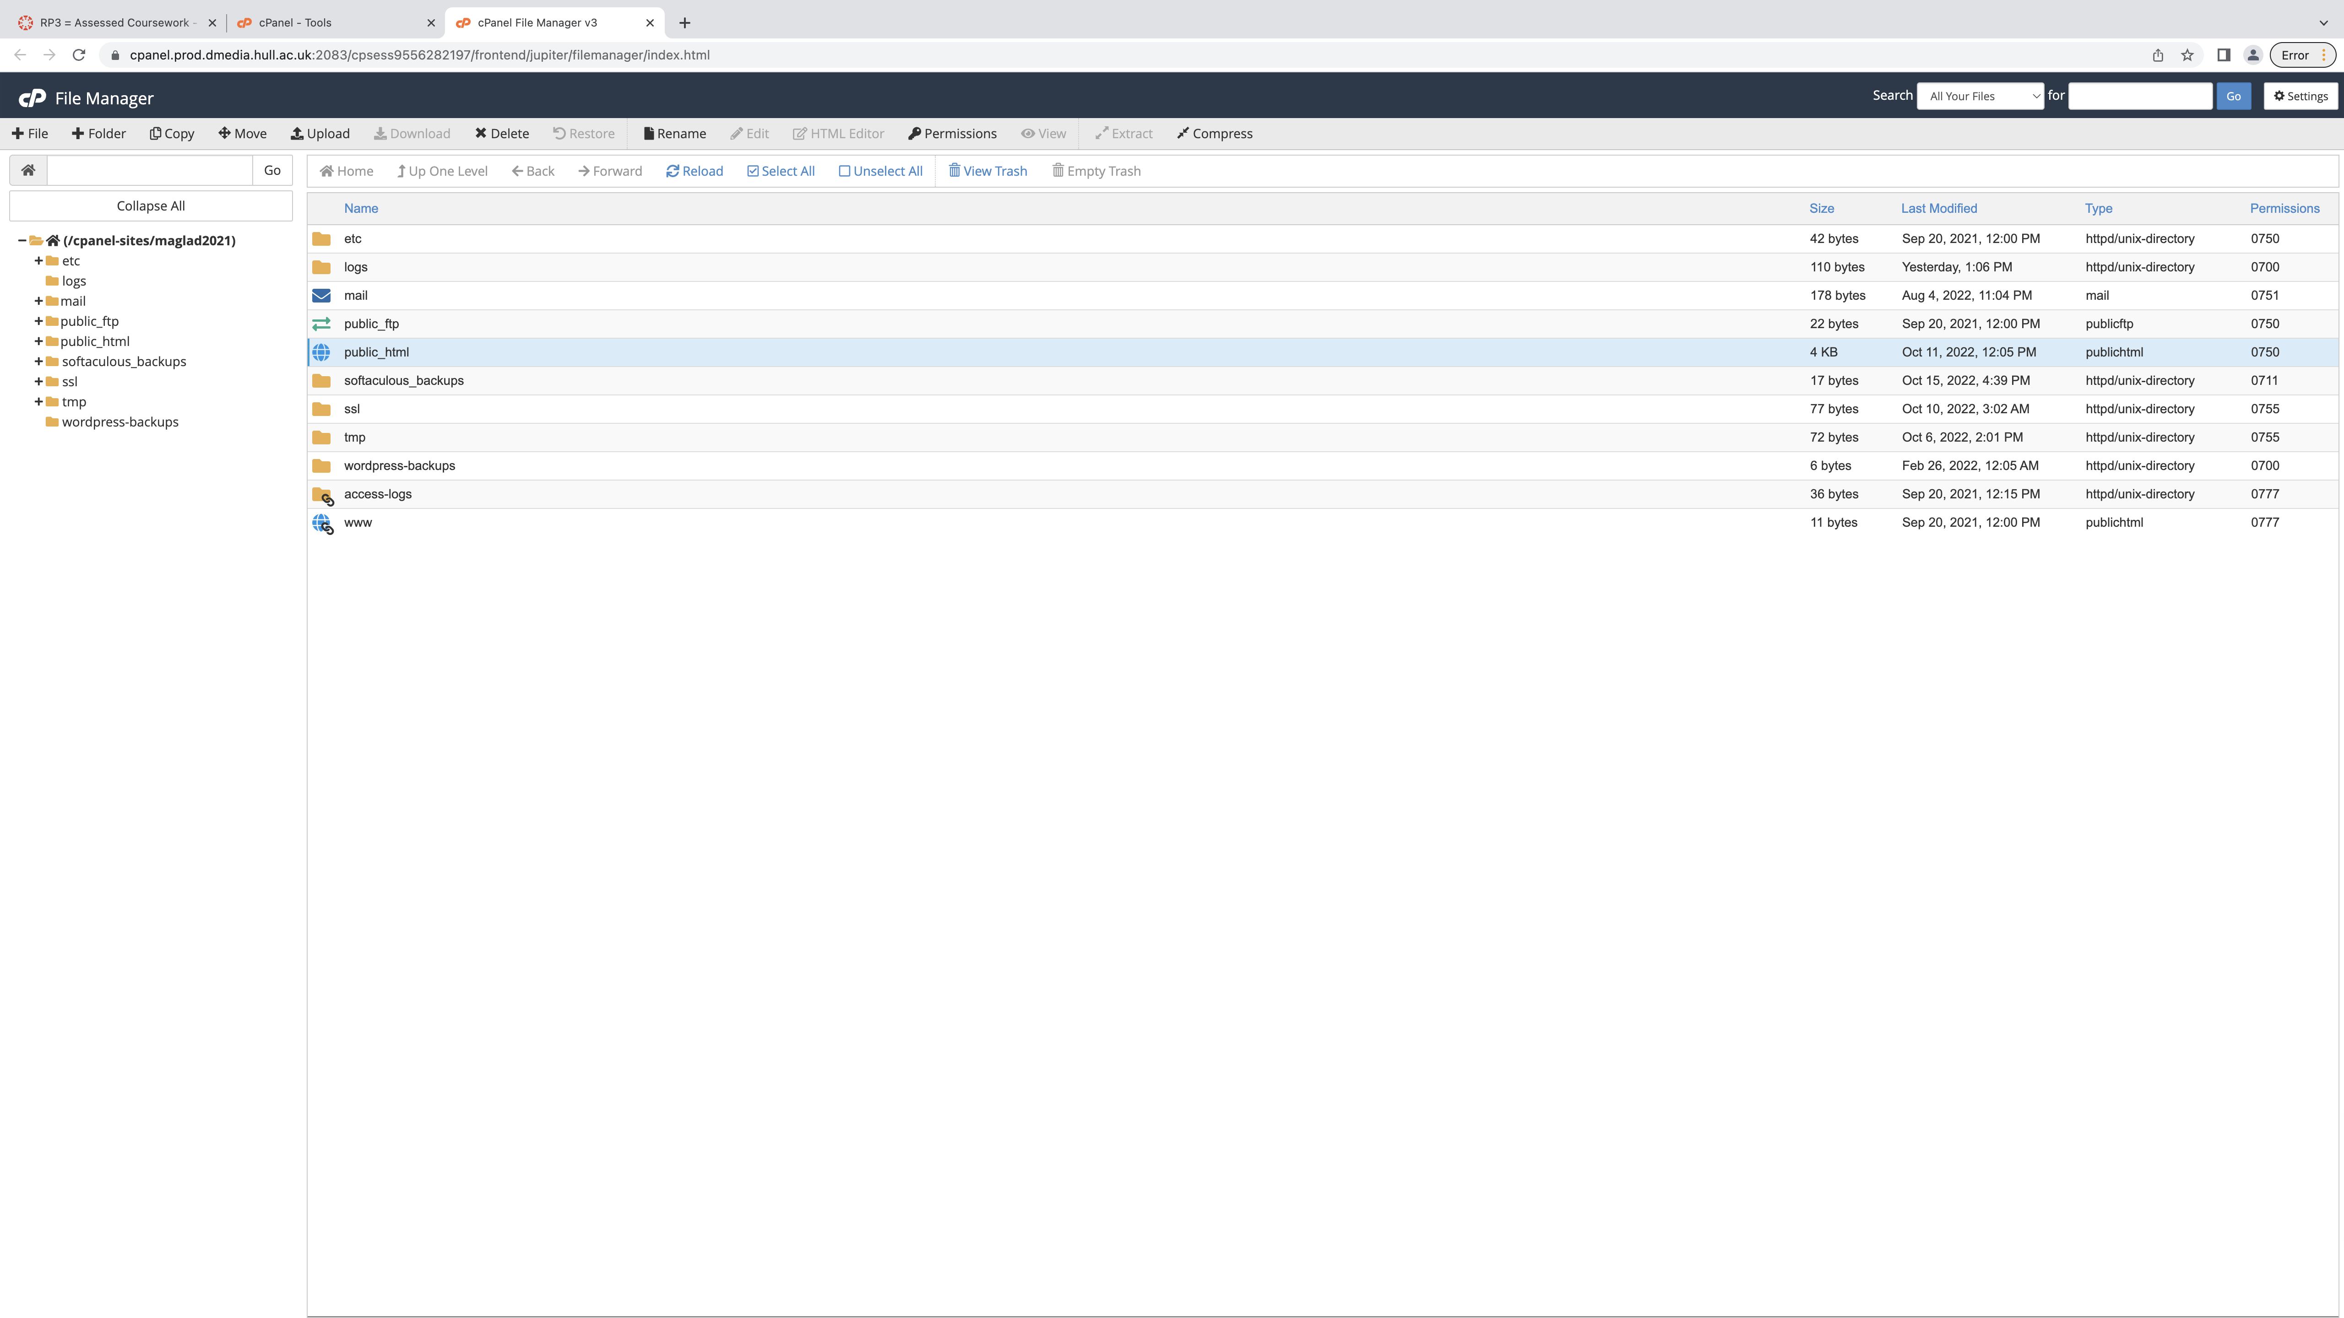2344x1318 pixels.
Task: Go Up One Level
Action: click(x=442, y=171)
